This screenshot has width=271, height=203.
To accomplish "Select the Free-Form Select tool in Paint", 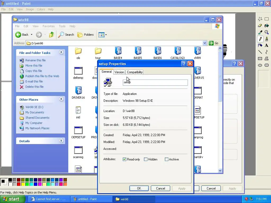I will click(x=260, y=19).
